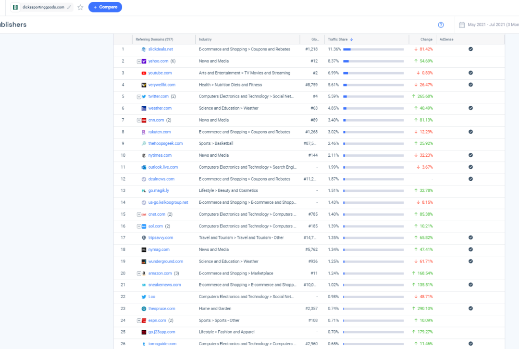Click the weather.com favicon

pos(144,109)
